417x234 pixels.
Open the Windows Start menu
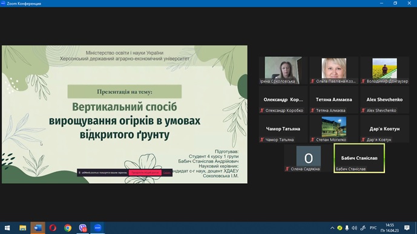(x=7, y=228)
